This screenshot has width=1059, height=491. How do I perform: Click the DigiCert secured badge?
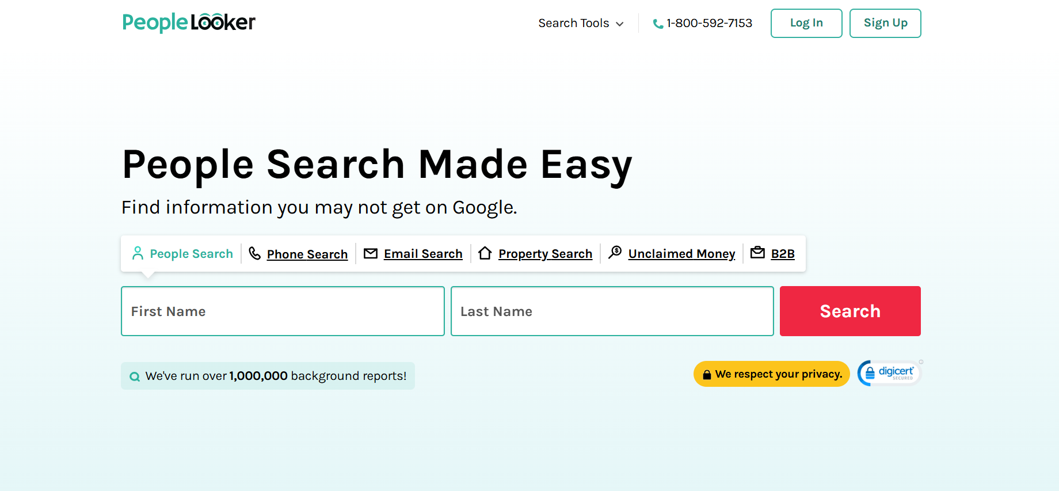click(889, 373)
